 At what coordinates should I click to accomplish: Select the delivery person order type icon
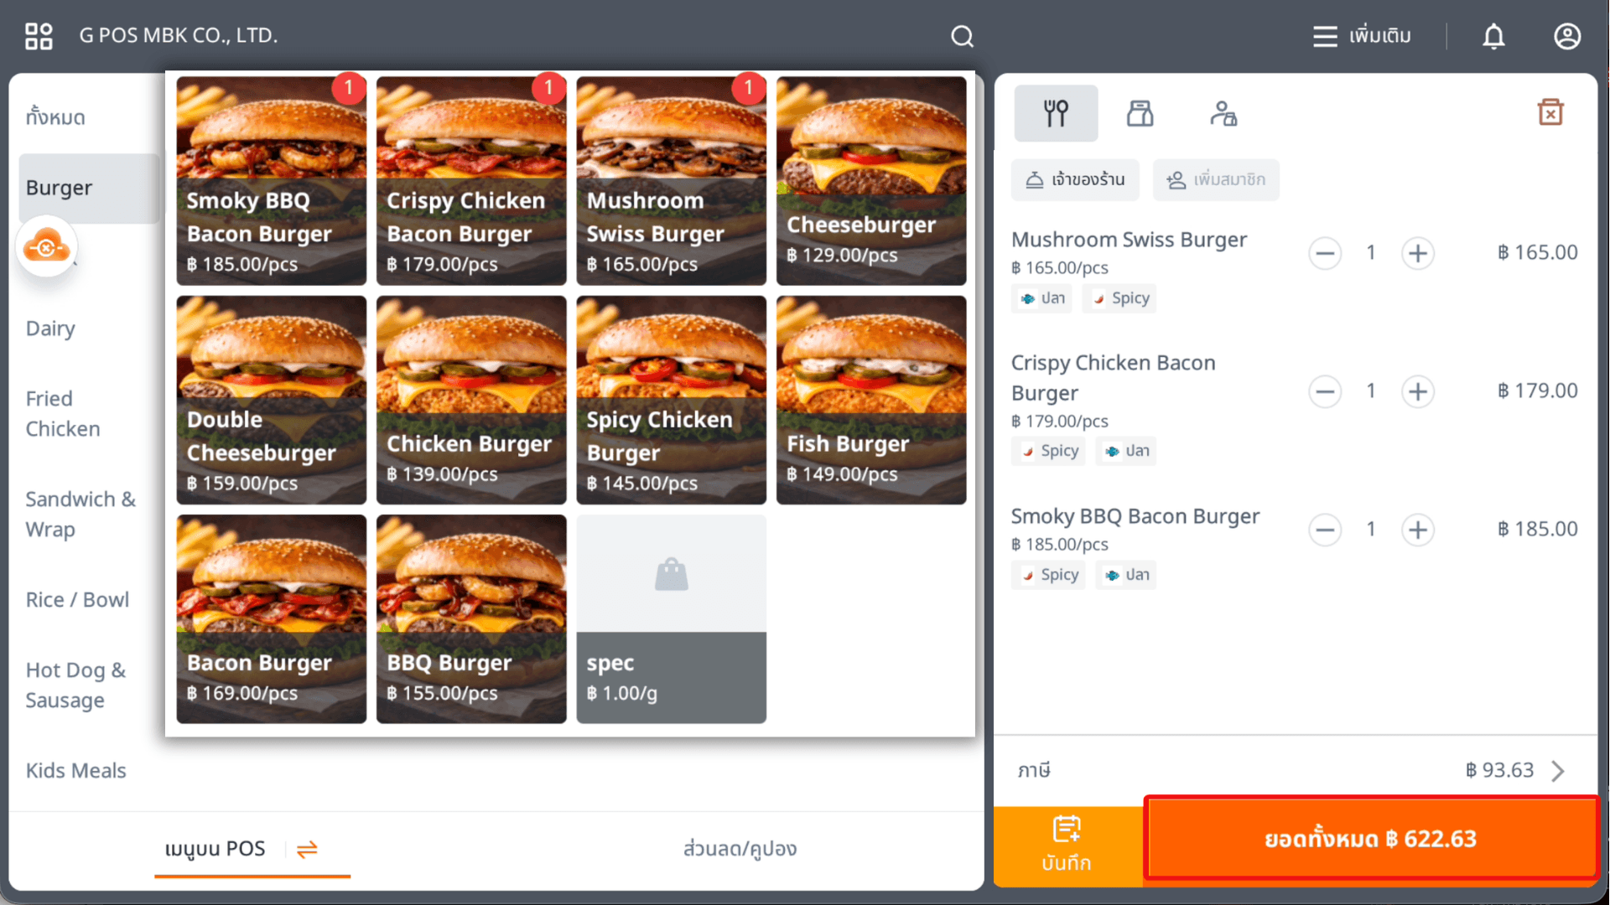pos(1223,113)
